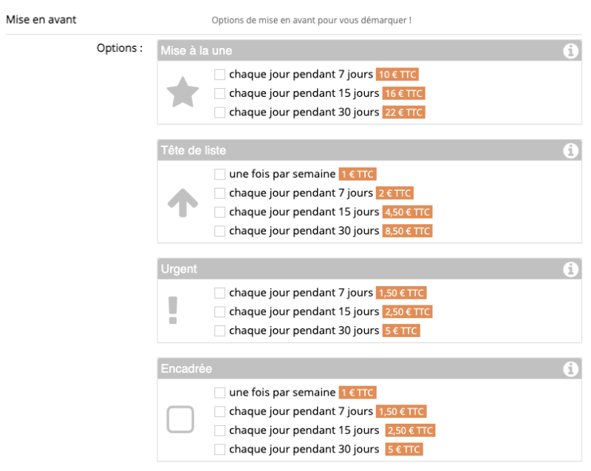Enable Mise à la une for 30 jours
This screenshot has height=471, width=591.
219,113
